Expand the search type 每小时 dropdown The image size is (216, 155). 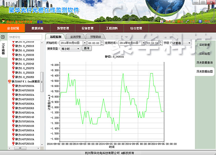tap(78, 49)
